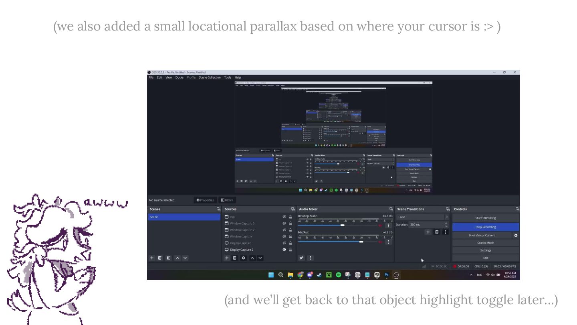577x325 pixels.
Task: Unmute Desktop Audio speaker icon
Action: tap(380, 225)
